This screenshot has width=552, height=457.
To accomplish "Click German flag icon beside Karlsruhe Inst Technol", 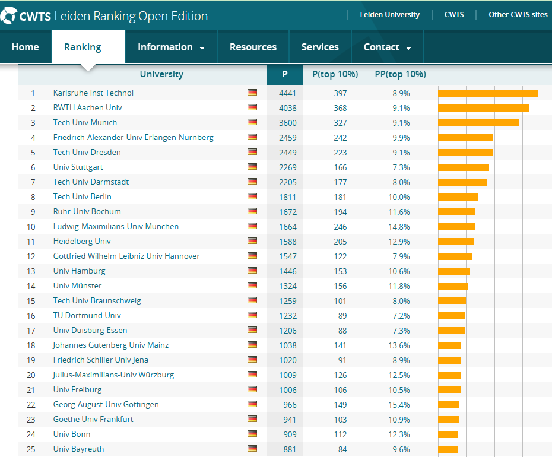I will coord(252,93).
